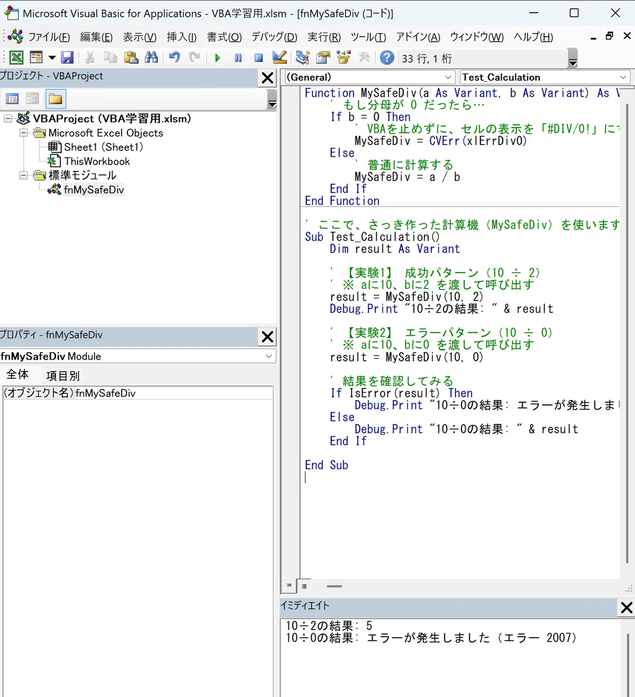Click the Full Module View button
This screenshot has height=697, width=635.
tap(304, 586)
